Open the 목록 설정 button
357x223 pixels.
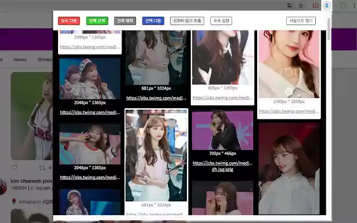(221, 21)
